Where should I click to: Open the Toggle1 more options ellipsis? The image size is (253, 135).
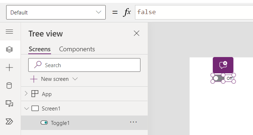[x=133, y=122]
